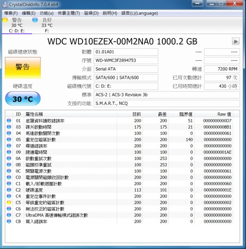246x249 pixels.
Task: Select the 等候重定的磁區計數 attribute row
Action: pyautogui.click(x=119, y=203)
